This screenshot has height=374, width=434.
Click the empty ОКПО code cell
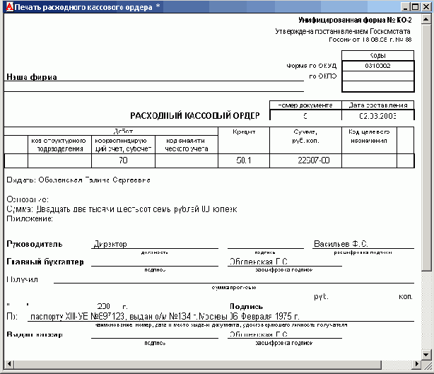coord(377,76)
